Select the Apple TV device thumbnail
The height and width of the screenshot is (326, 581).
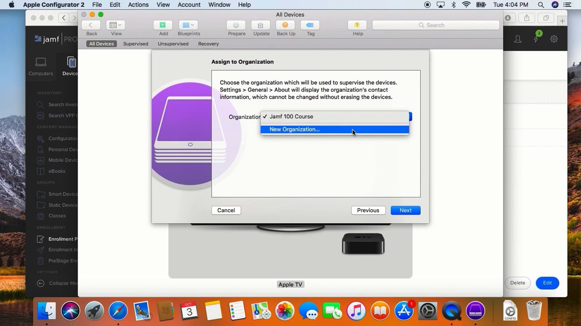point(290,251)
